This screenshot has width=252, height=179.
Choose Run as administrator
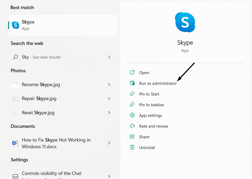pyautogui.click(x=158, y=83)
